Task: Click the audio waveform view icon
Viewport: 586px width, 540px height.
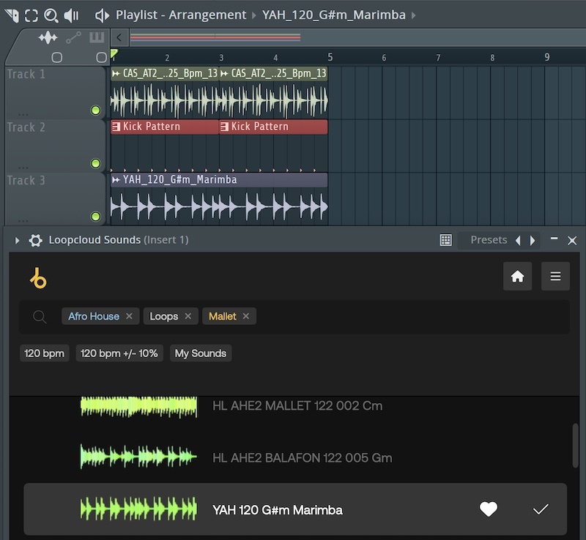Action: 48,37
